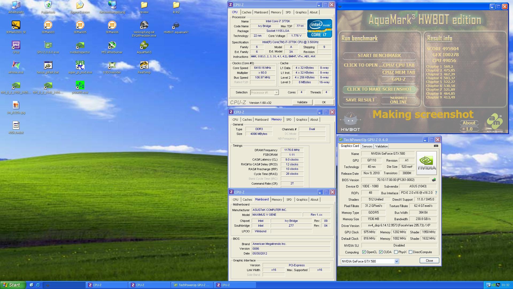Toggle the DirectCompute checkbox in GPU-Z
Screen dimensions: 513x289
(x=410, y=252)
